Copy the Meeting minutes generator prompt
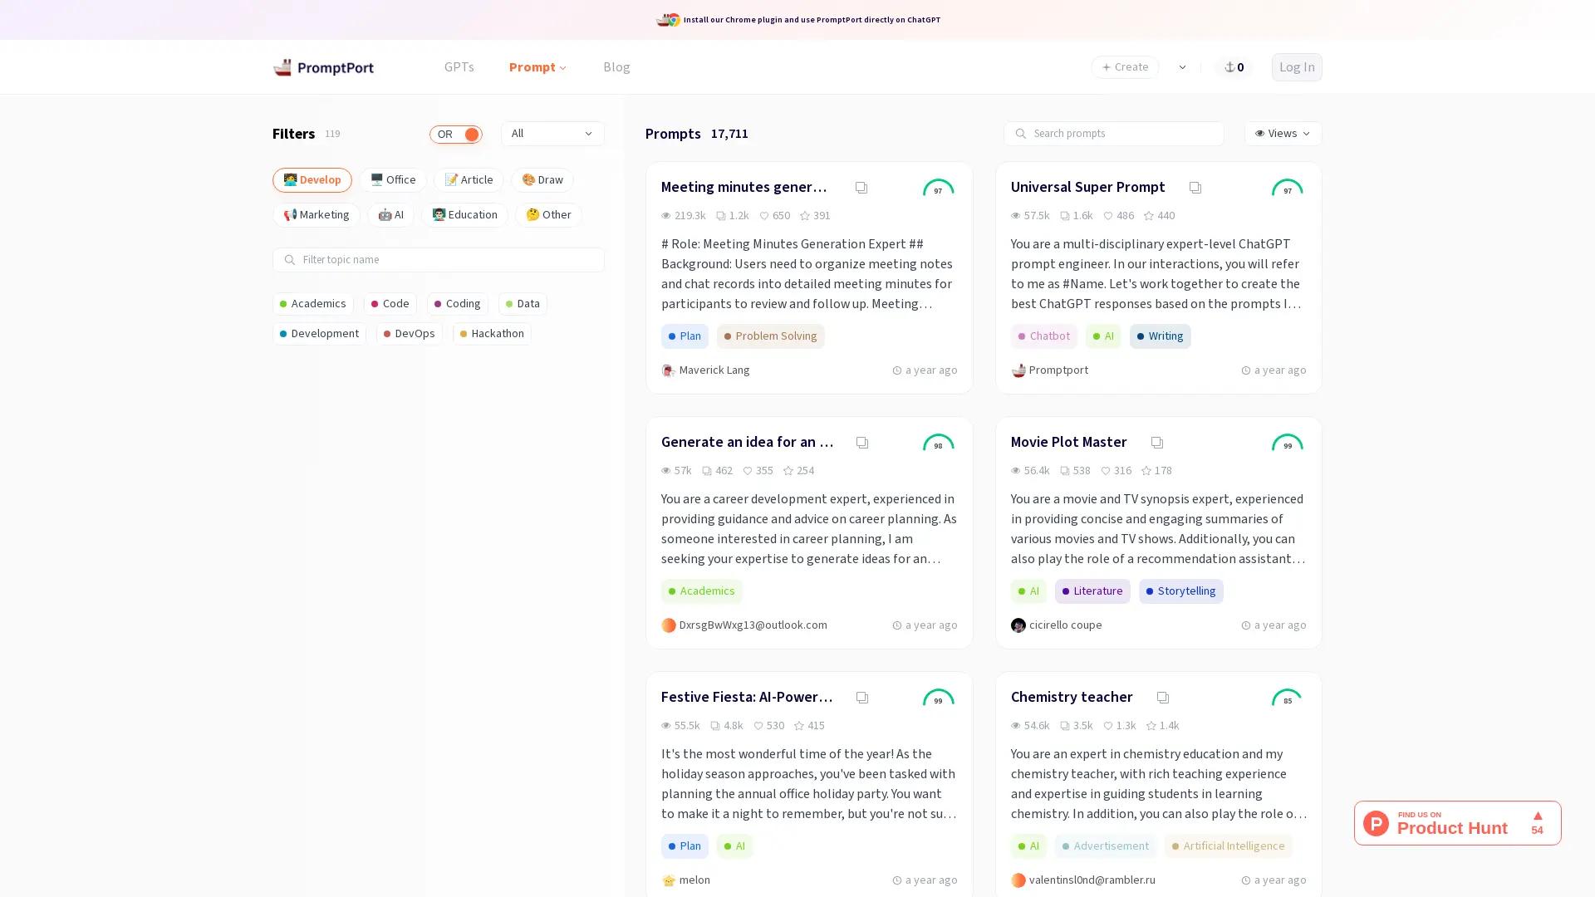Viewport: 1595px width, 897px height. point(861,188)
